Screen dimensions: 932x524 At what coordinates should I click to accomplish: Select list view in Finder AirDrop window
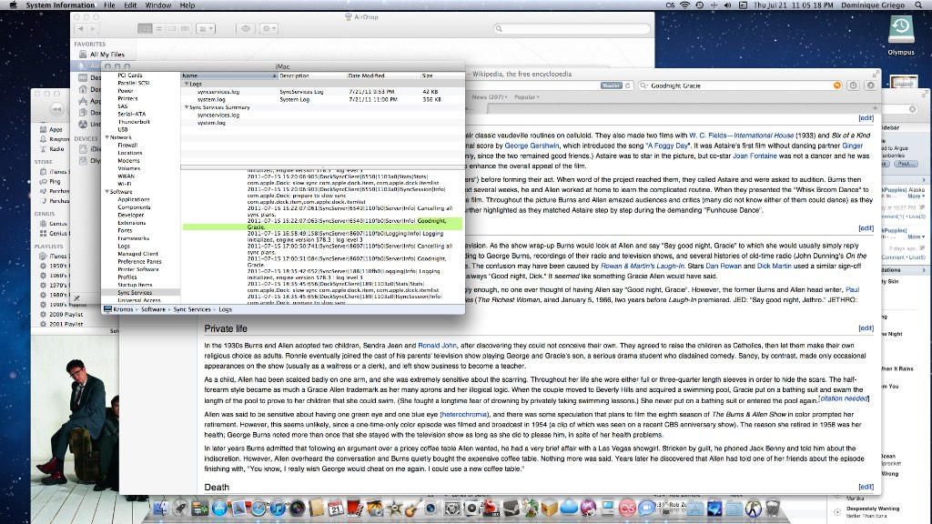158,28
